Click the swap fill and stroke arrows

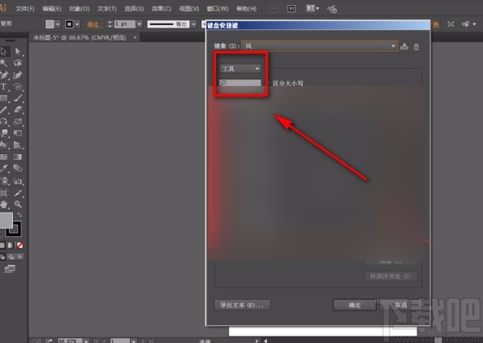point(19,215)
